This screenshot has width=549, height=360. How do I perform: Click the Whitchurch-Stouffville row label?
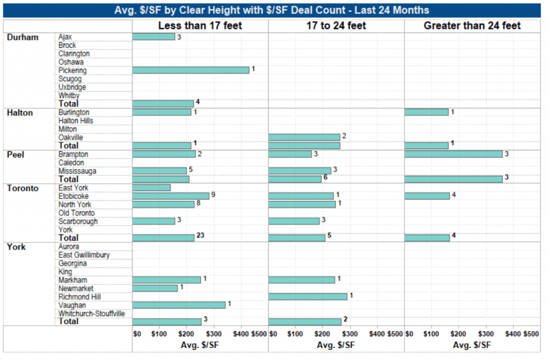pos(92,314)
